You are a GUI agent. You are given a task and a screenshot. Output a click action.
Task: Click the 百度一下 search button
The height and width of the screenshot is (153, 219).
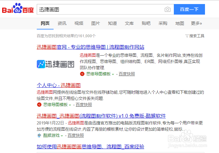click(189, 9)
